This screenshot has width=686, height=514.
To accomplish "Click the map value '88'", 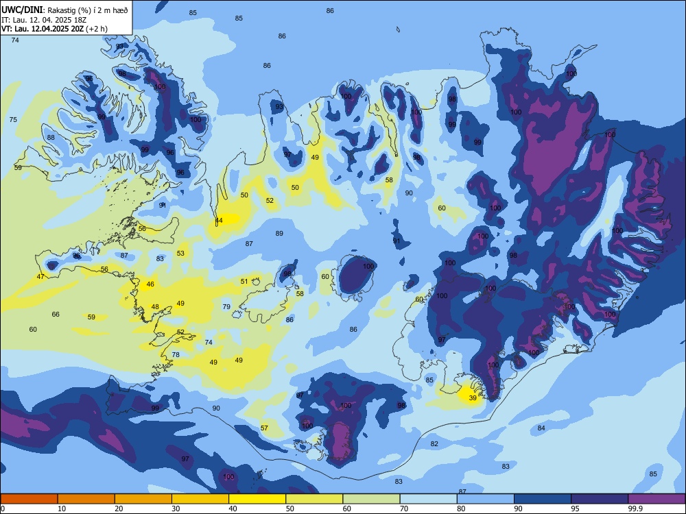I will point(51,137).
